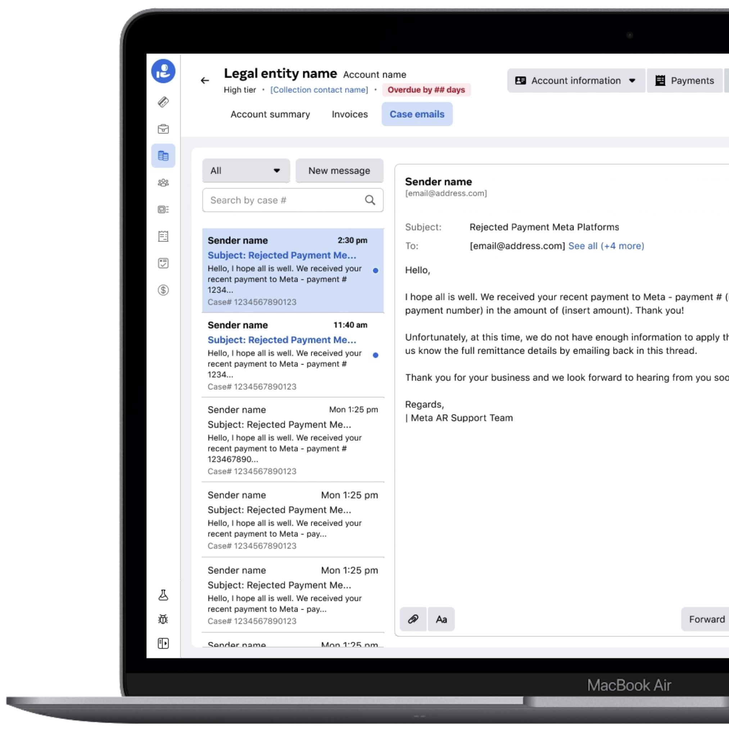Open the Account summary tab
This screenshot has height=729, width=729.
tap(270, 114)
